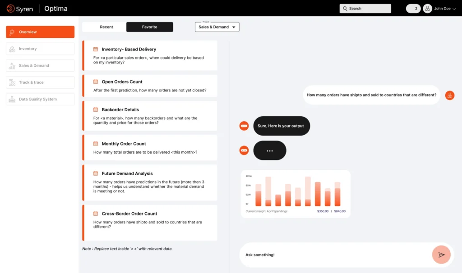
Task: Go to Inventory in the sidebar
Action: click(40, 49)
